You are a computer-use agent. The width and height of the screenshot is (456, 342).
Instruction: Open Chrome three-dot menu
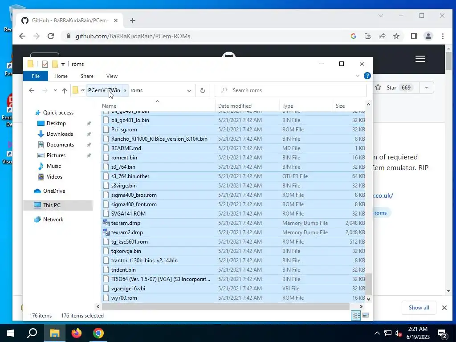[x=443, y=36]
